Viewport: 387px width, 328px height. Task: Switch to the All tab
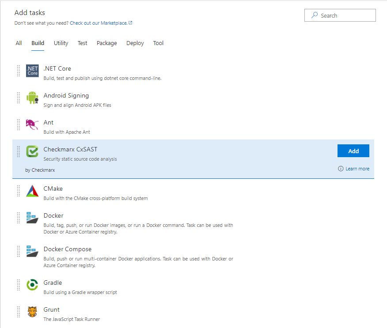pos(19,43)
